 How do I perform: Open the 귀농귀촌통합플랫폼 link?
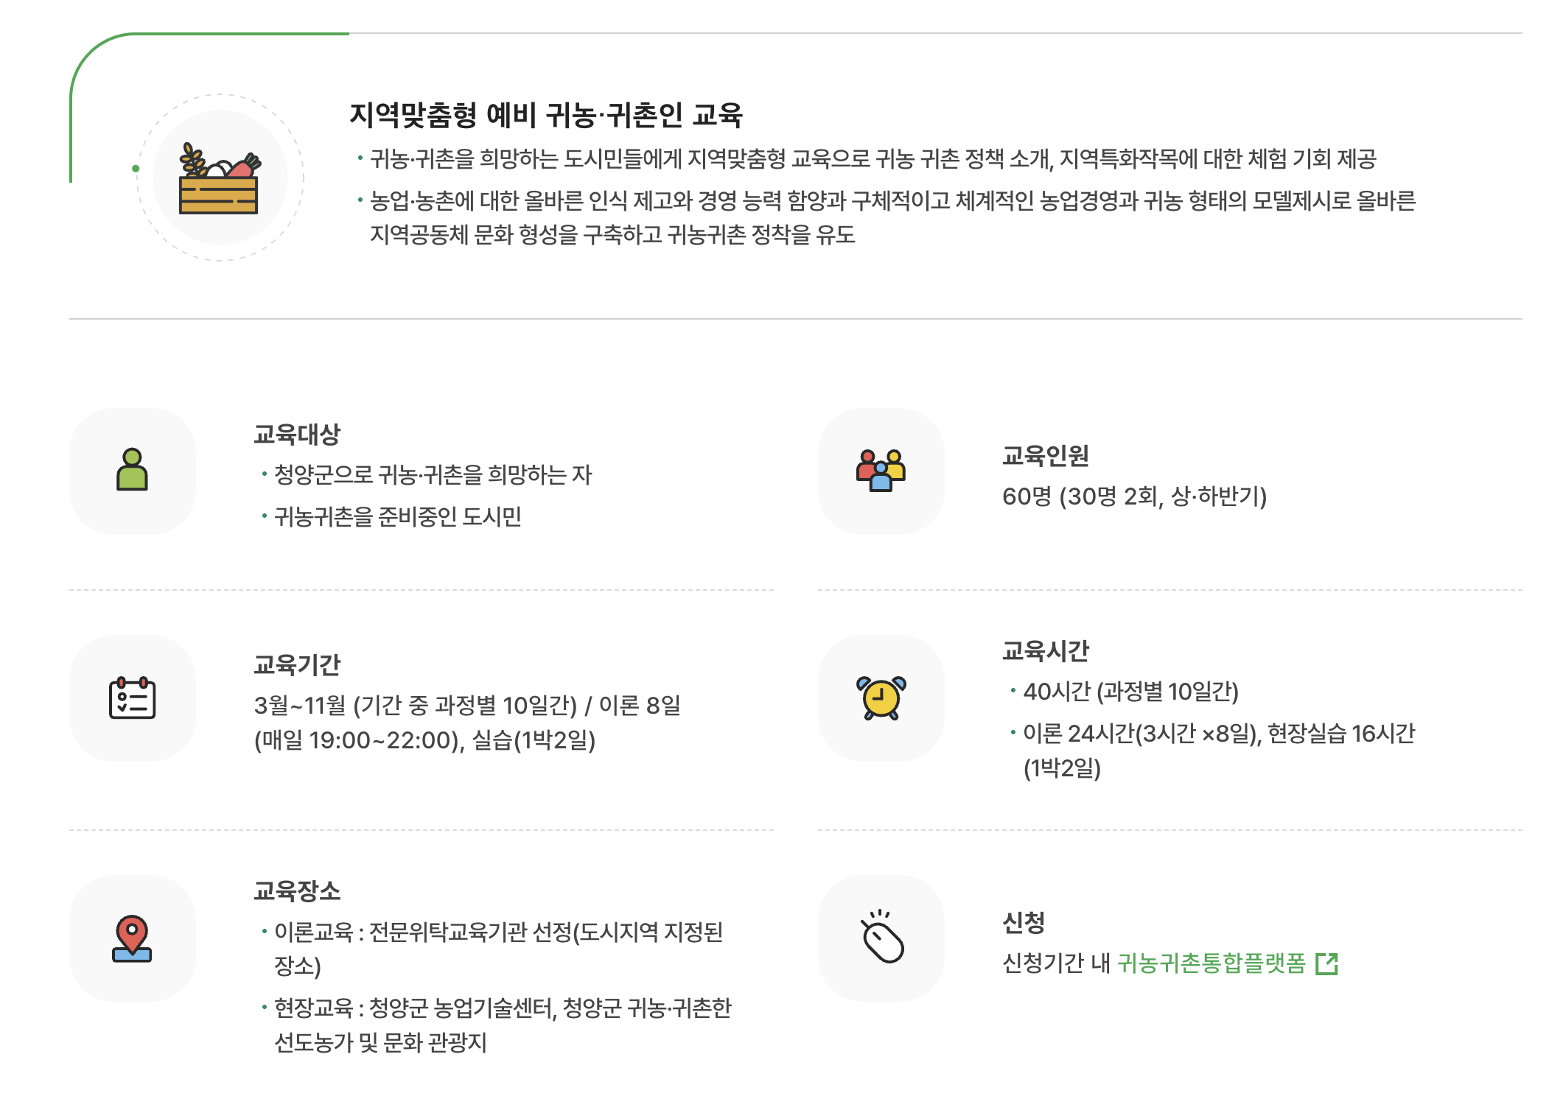tap(1211, 963)
